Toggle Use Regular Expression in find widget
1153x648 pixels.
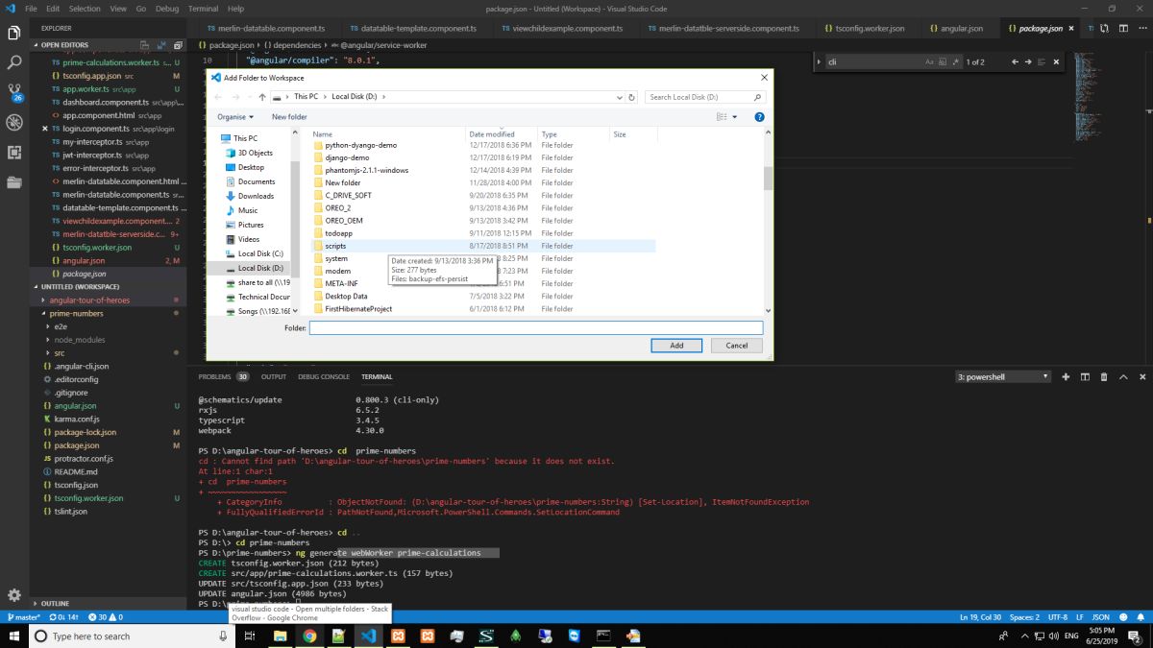(x=954, y=61)
